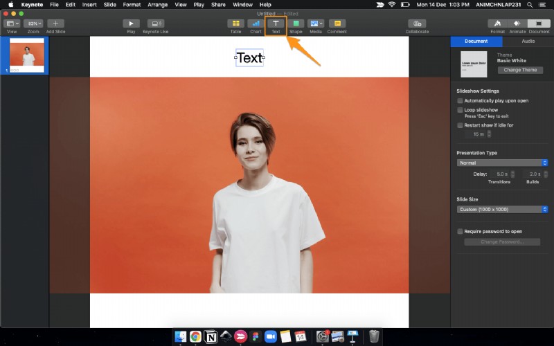Switch to the Audio tab in sidebar
This screenshot has width=554, height=346.
point(528,42)
